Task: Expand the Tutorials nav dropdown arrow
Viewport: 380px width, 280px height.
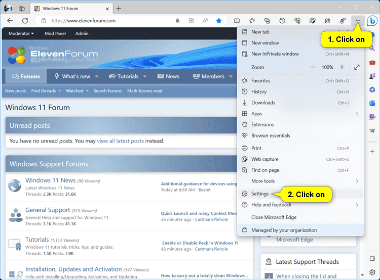Action: [145, 76]
